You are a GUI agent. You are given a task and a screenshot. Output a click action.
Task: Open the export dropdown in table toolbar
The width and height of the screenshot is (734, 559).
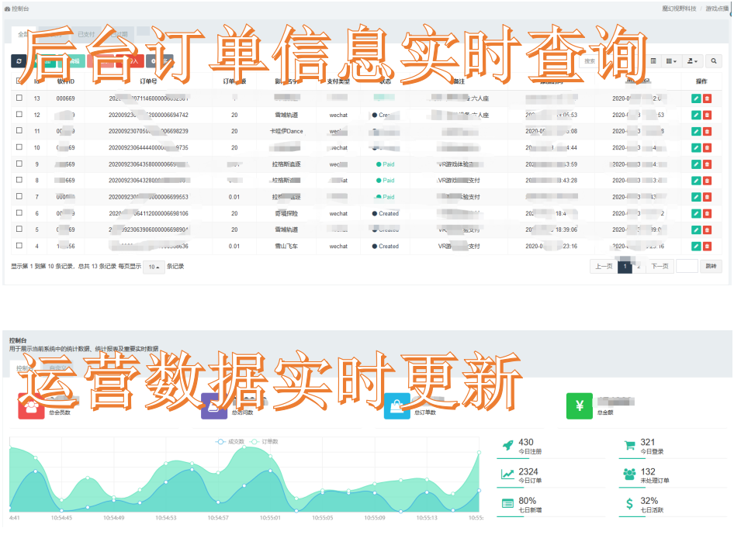(x=692, y=60)
